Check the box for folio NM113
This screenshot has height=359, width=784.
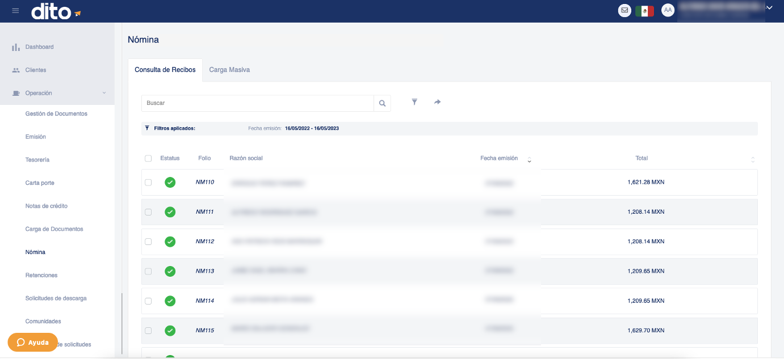click(x=148, y=271)
